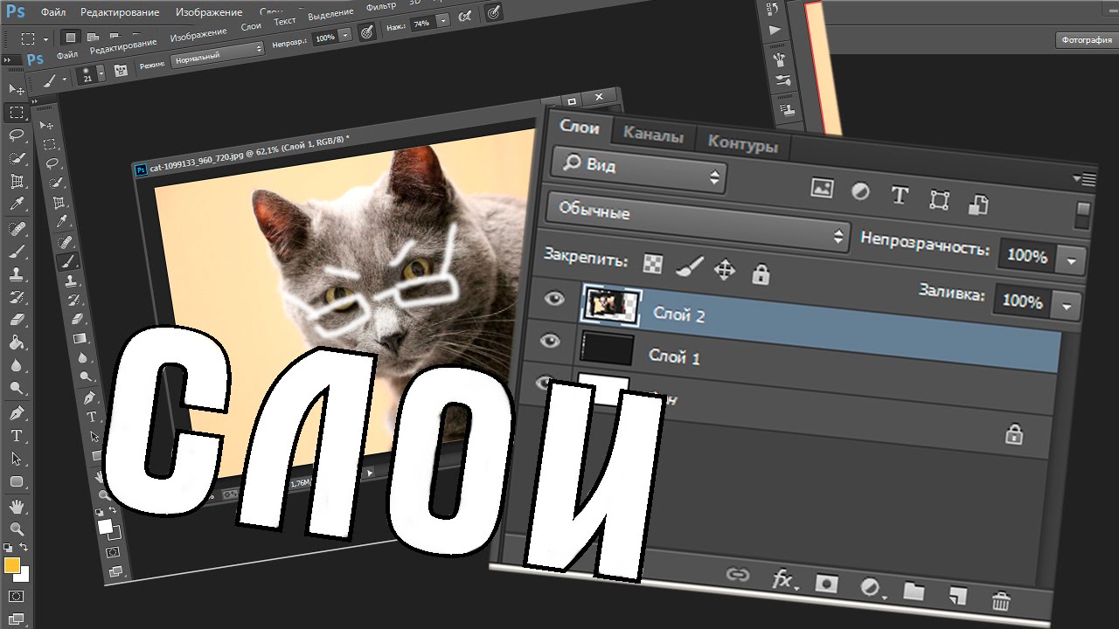This screenshot has height=629, width=1119.
Task: Create a new layer
Action: click(x=958, y=597)
